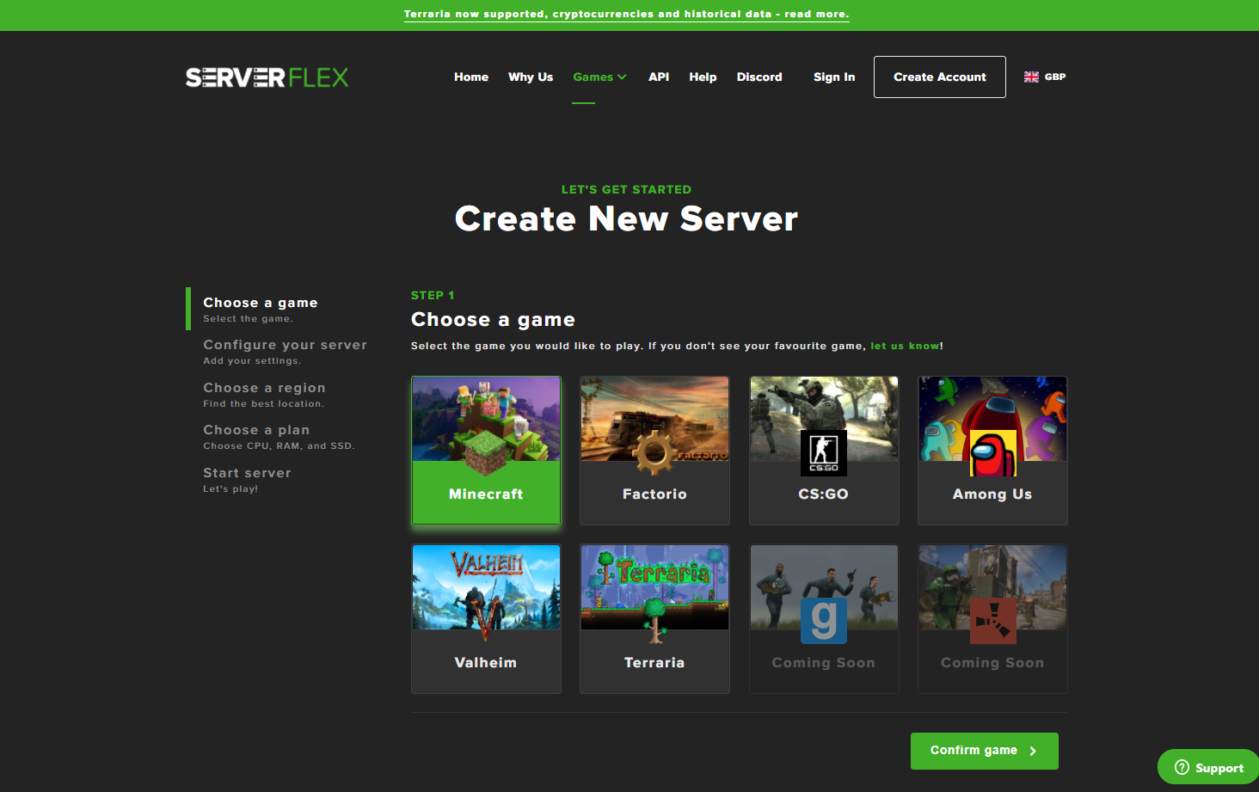Click the Confirm game button

pos(985,751)
